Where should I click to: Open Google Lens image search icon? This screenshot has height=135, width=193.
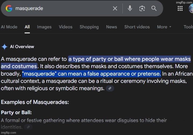point(142,8)
